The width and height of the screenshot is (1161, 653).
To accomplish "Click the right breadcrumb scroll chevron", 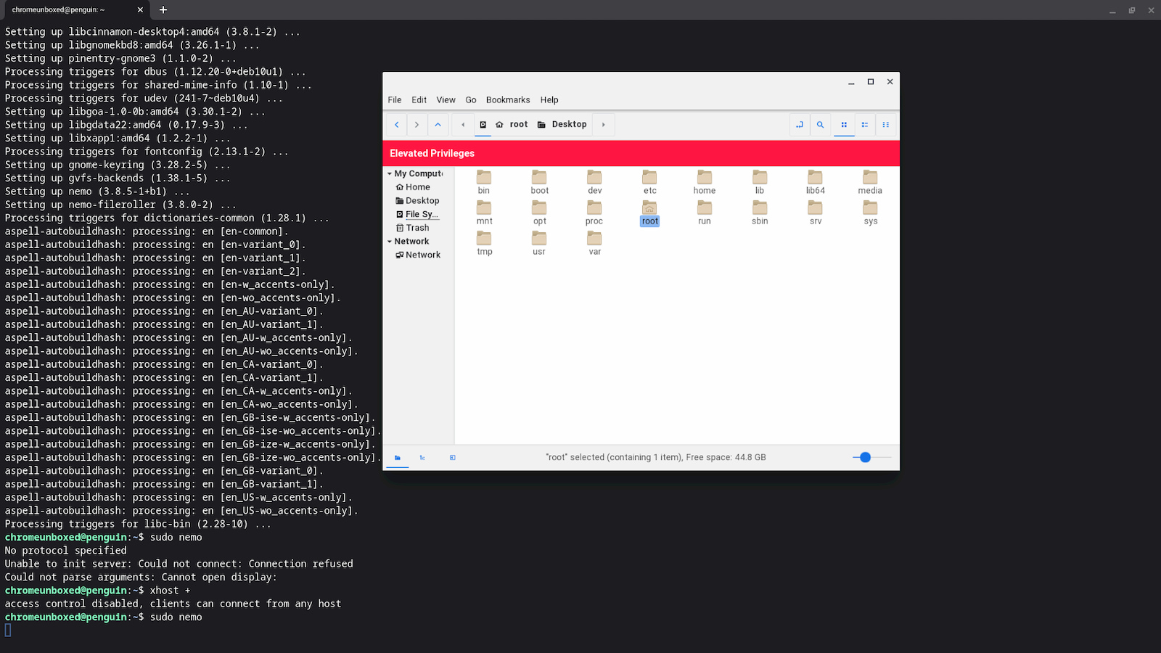I will click(x=603, y=125).
